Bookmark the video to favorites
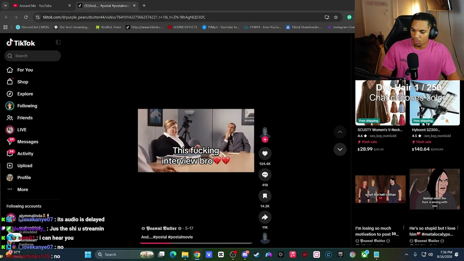The width and height of the screenshot is (464, 261). pyautogui.click(x=265, y=196)
